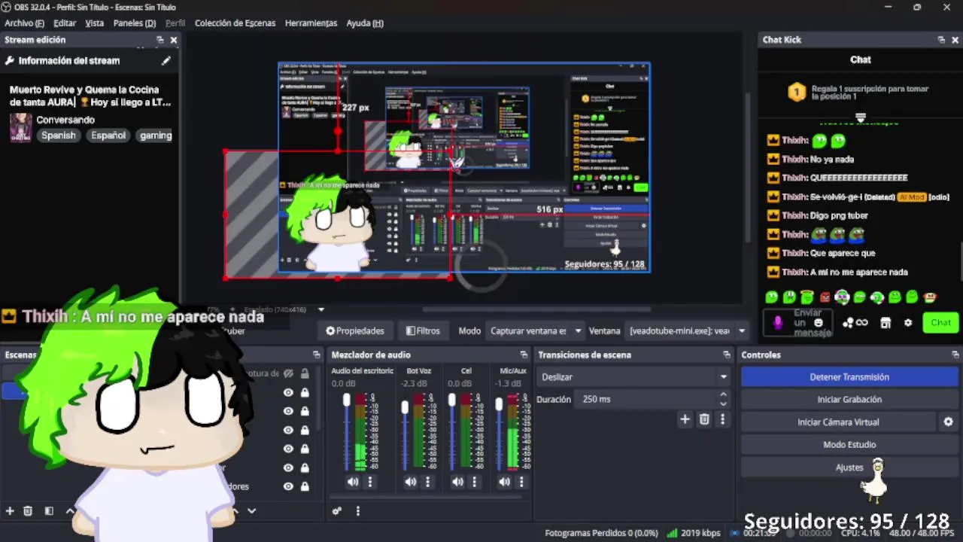The width and height of the screenshot is (963, 542).
Task: Increase transition duration with up arrow
Action: [x=723, y=394]
